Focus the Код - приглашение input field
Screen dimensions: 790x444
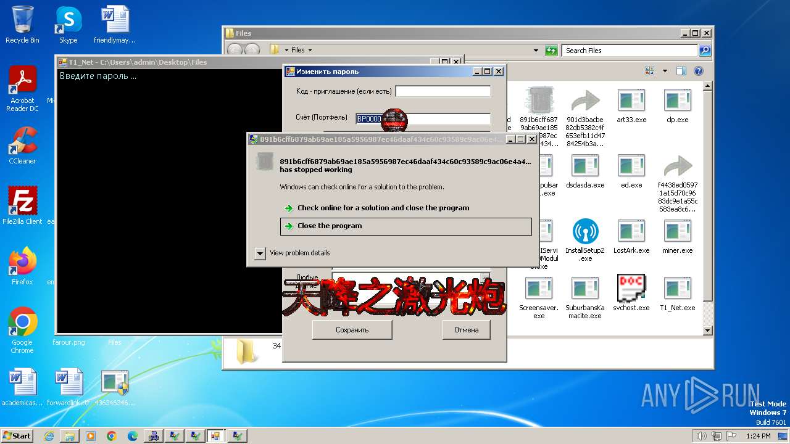pyautogui.click(x=443, y=91)
